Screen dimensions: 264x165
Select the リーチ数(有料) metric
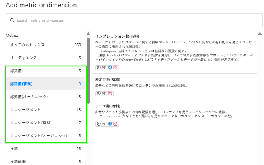tap(108, 106)
